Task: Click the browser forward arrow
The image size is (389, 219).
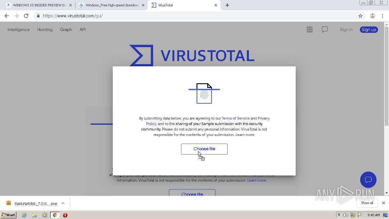Action: (16, 16)
